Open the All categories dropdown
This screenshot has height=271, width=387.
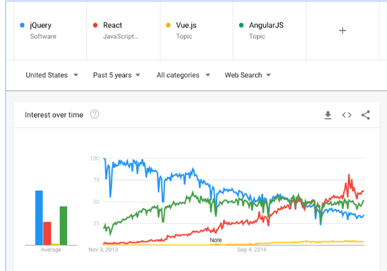[183, 75]
